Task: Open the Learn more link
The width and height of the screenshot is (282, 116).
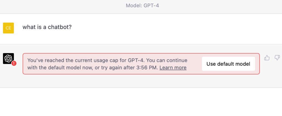Action: click(173, 68)
